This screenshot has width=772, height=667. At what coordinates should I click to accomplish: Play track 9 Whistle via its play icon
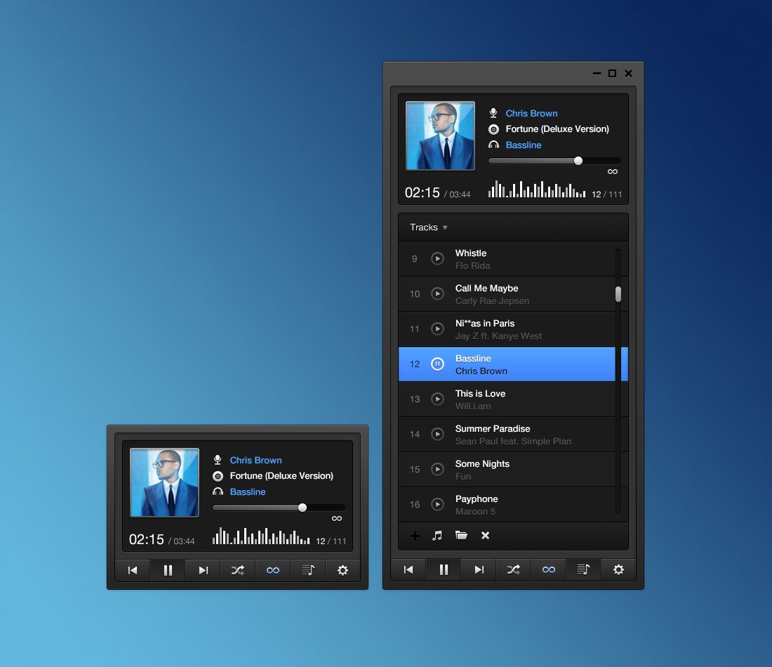tap(437, 258)
